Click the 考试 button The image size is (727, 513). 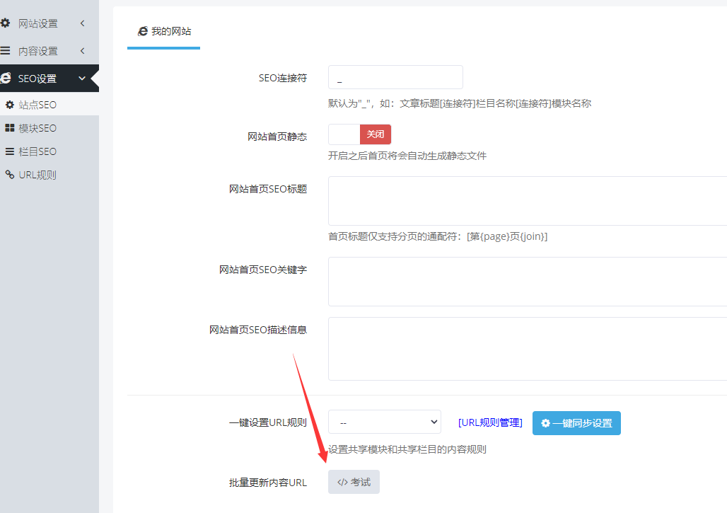[354, 482]
